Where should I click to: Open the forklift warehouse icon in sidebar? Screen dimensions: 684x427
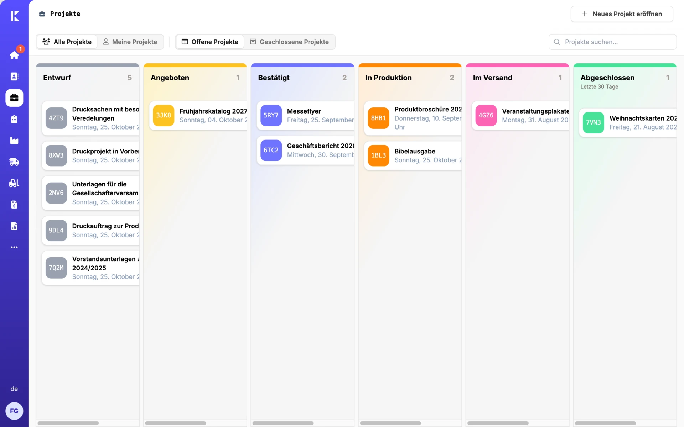14,183
